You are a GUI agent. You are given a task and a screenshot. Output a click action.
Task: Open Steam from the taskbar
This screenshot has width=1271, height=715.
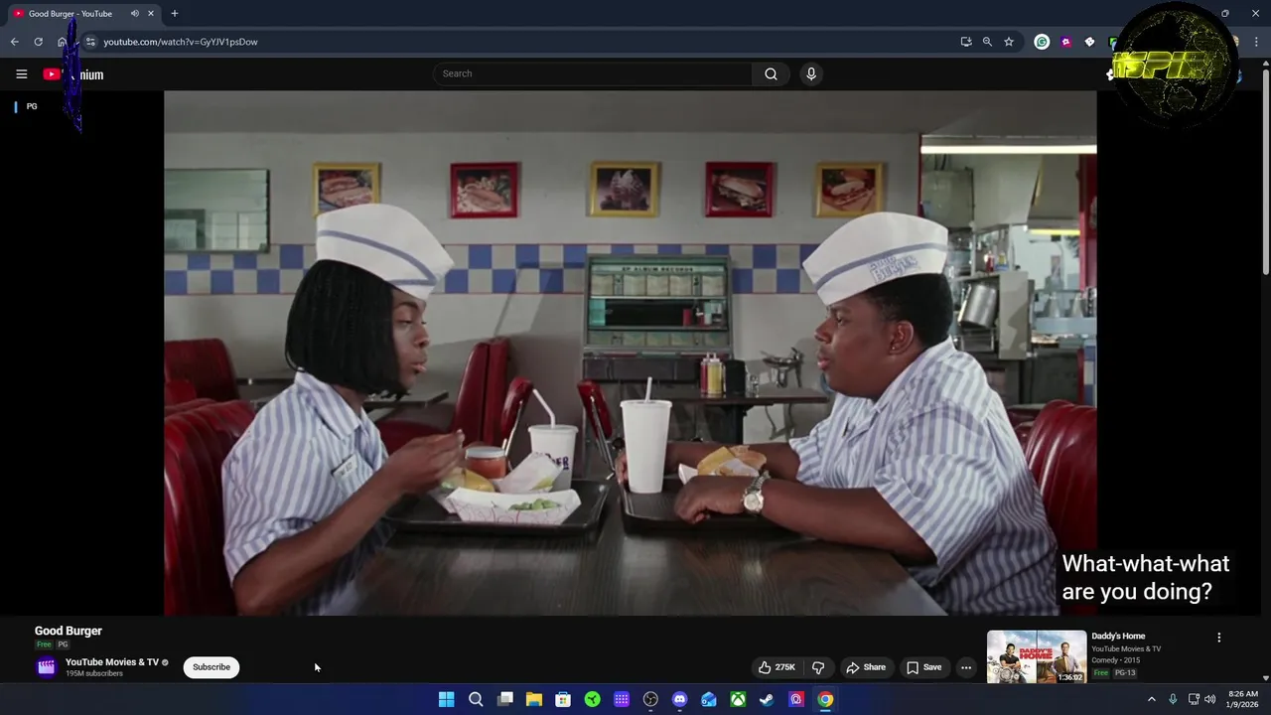coord(767,699)
